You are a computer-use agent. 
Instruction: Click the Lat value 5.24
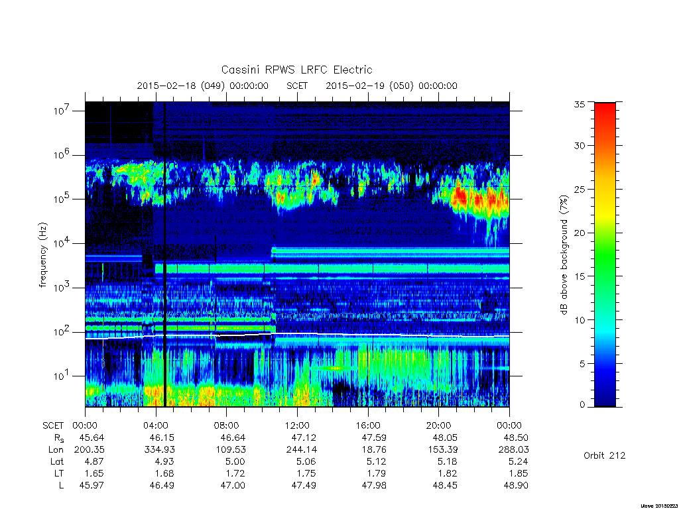pos(519,461)
